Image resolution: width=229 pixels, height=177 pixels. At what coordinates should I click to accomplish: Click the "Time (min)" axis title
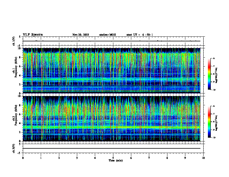116,161
